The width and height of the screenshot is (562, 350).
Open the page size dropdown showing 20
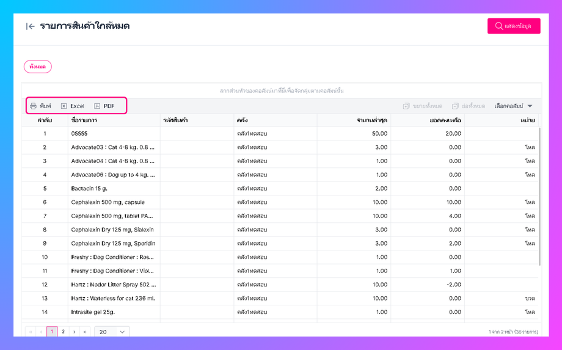pos(112,332)
